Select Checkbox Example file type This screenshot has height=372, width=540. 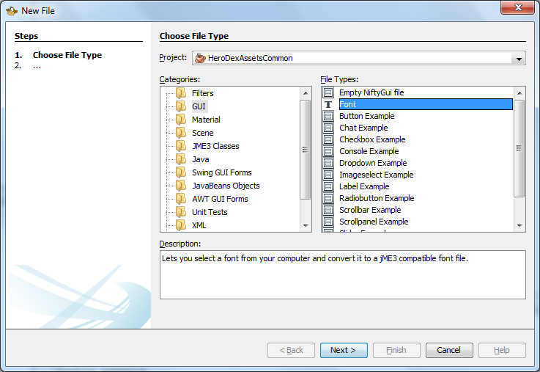click(371, 139)
